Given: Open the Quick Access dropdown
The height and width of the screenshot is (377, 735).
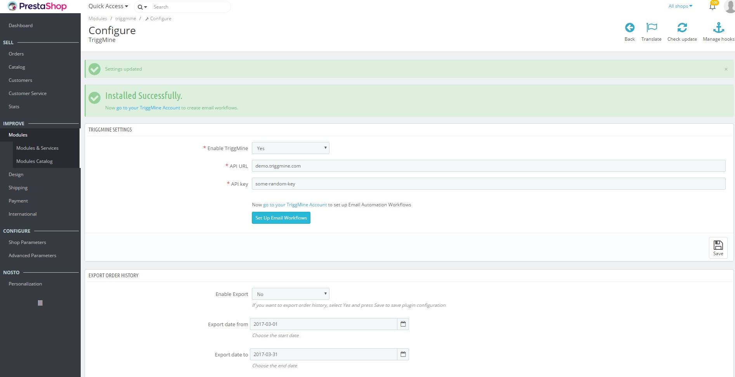Looking at the screenshot, I should pyautogui.click(x=108, y=6).
